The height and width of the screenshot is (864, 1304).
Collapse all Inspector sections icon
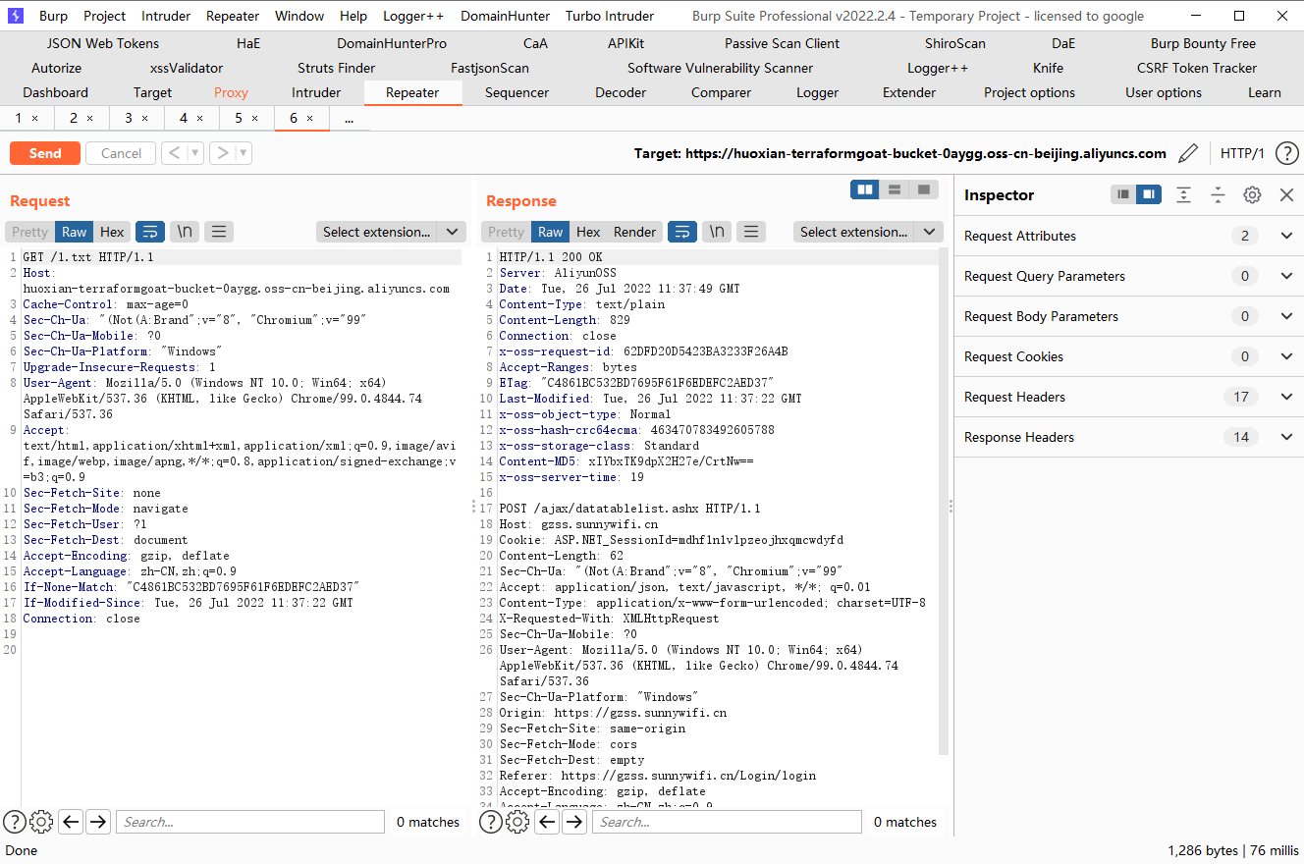pos(1218,194)
